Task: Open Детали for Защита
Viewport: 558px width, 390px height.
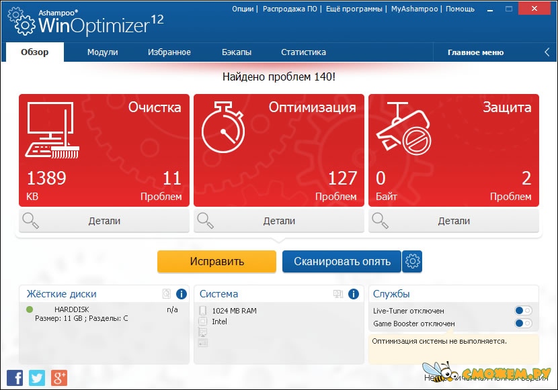Action: pos(454,221)
